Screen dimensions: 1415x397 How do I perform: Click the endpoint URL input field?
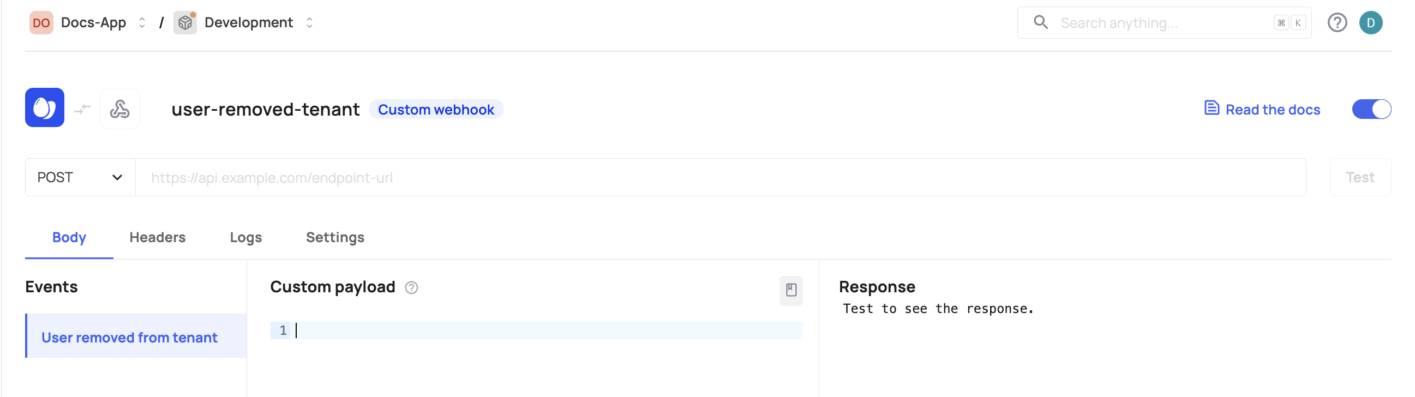click(x=720, y=177)
